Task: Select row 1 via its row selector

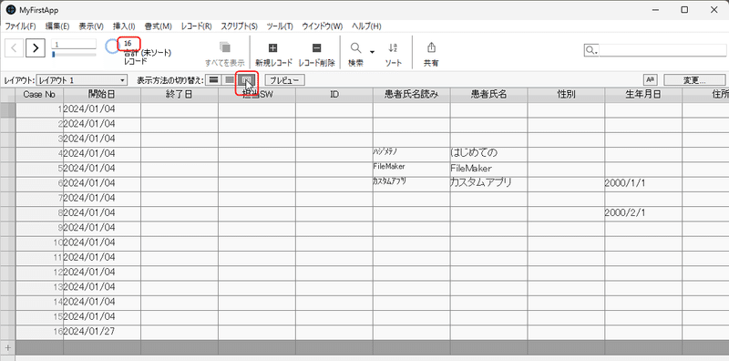Action: (x=8, y=109)
